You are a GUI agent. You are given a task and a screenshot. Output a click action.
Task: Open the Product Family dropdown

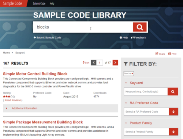[151, 132]
